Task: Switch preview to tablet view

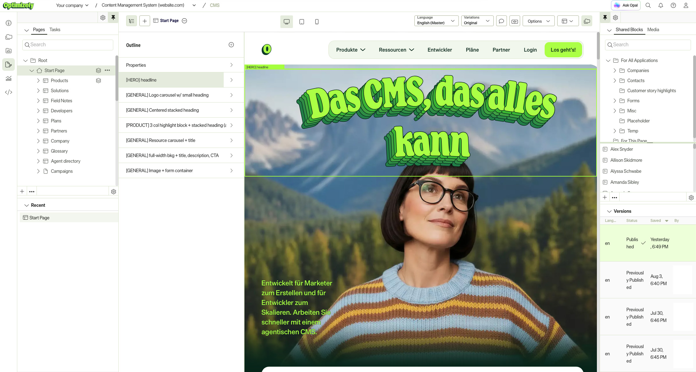Action: 302,22
